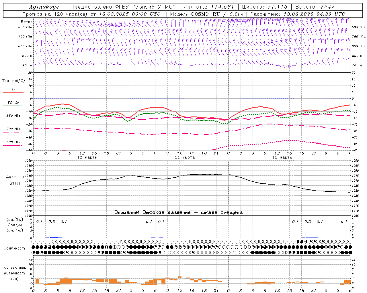This screenshot has width=367, height=293.
Task: Click the "Модель COSMO-RU / 6.6км" model label
Action: 207,14
